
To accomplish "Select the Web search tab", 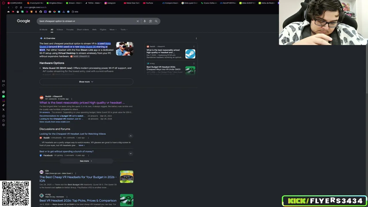I will [94, 30].
